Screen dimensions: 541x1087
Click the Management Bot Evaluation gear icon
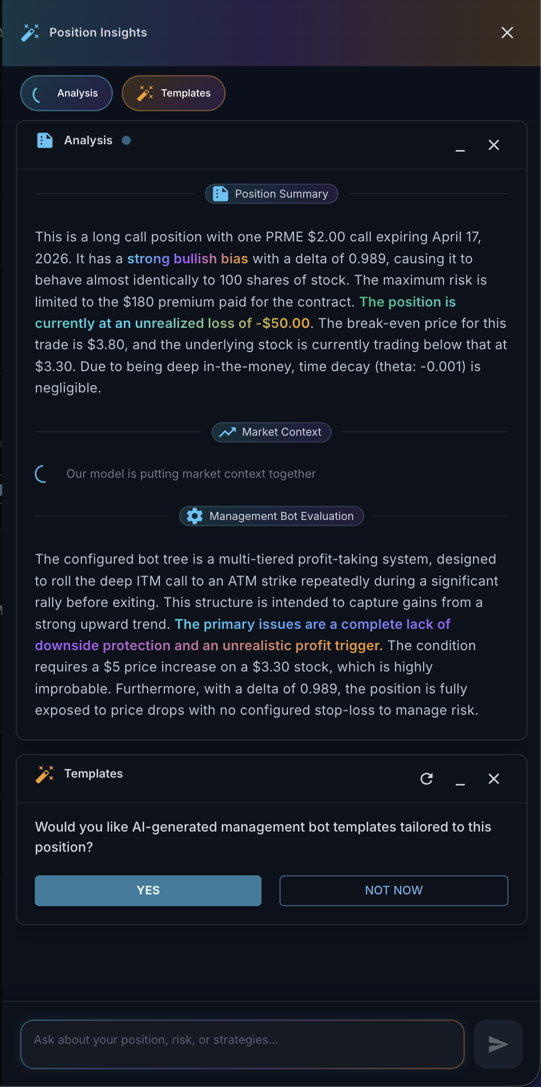tap(195, 516)
